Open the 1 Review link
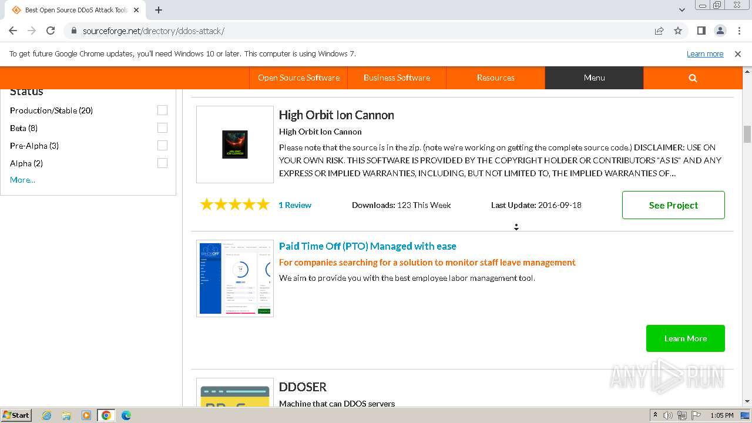 pyautogui.click(x=295, y=205)
